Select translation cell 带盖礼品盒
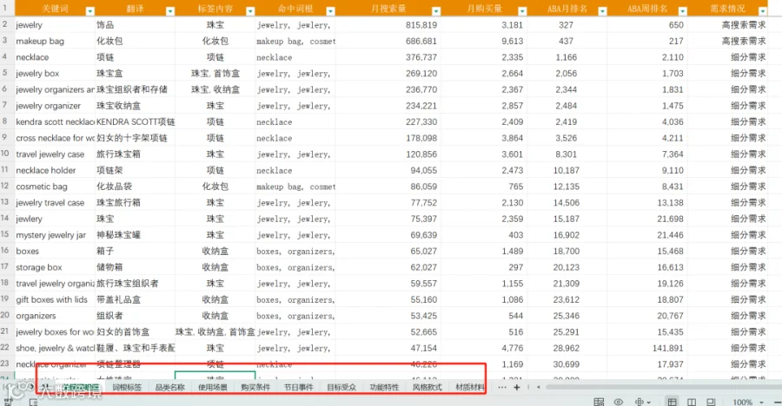Image resolution: width=782 pixels, height=406 pixels. (135, 299)
